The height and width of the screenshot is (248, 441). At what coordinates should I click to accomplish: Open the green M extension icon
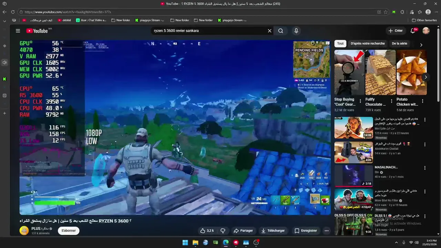click(x=394, y=12)
